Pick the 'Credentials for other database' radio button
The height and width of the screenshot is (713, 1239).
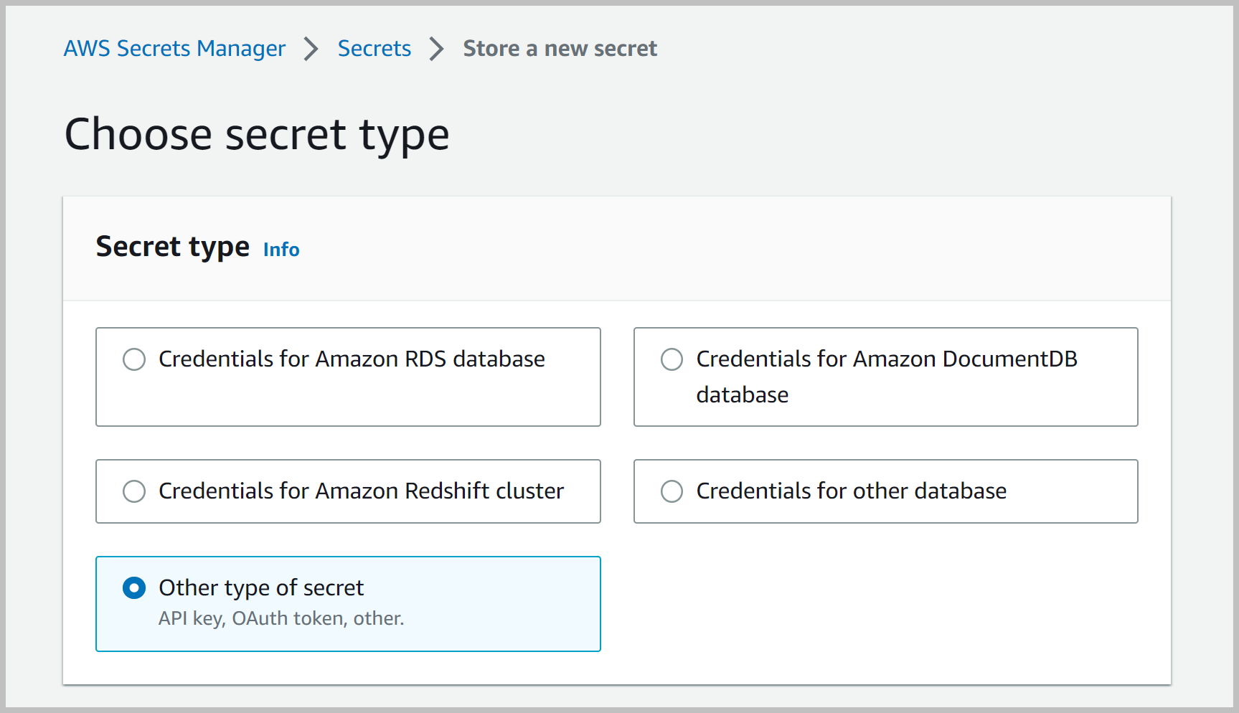pos(672,491)
